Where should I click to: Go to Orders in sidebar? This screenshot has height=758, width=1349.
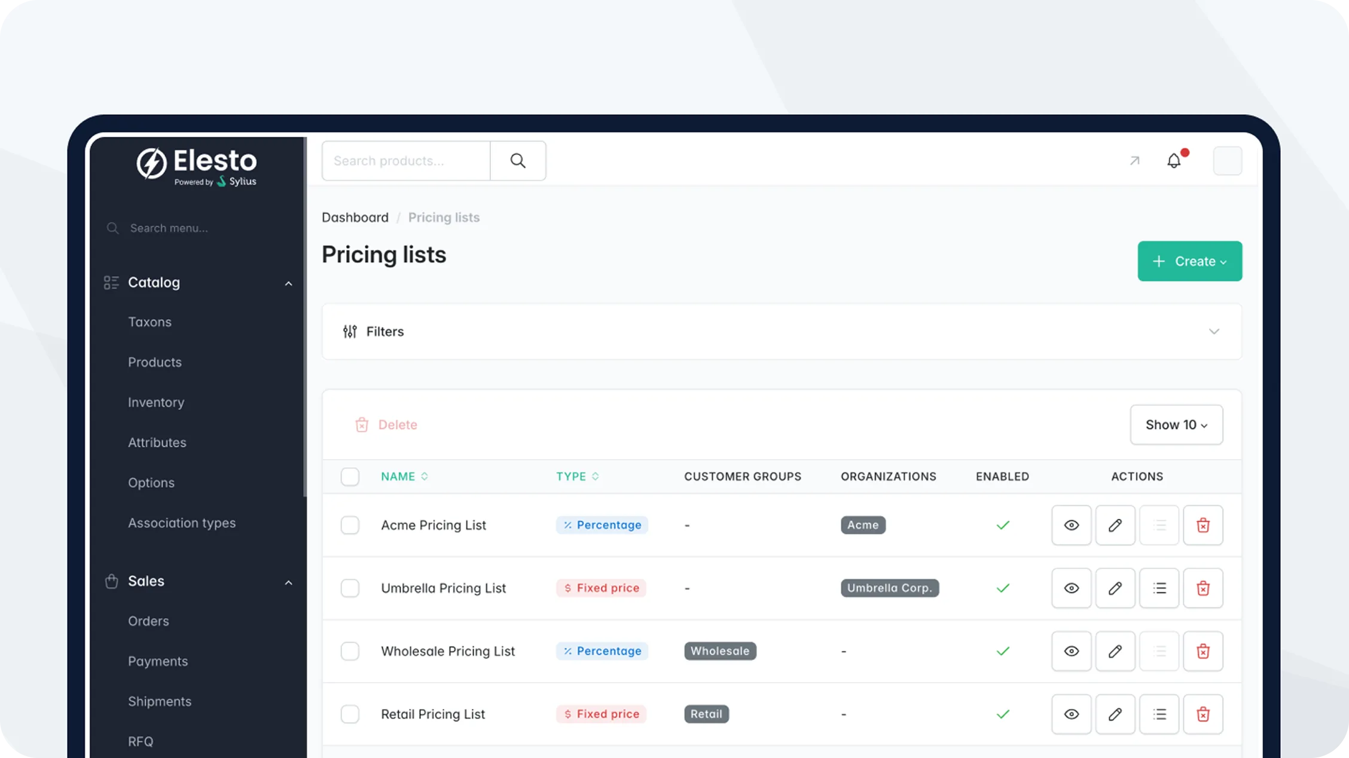(148, 621)
